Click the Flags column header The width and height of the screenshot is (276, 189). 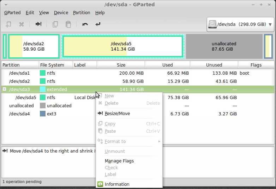(256, 65)
